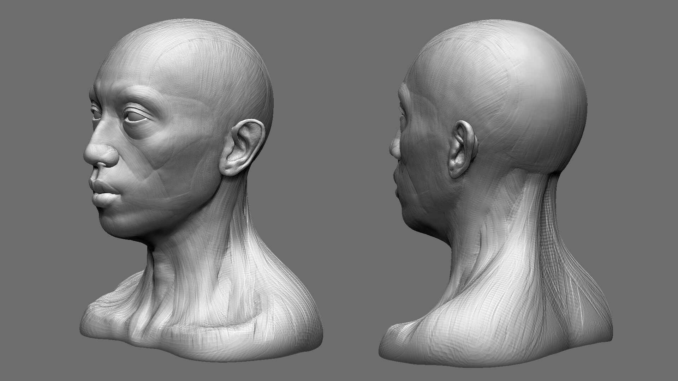The image size is (678, 381).
Task: Select the shoulder base of the rear-view bust
Action: [x=494, y=339]
